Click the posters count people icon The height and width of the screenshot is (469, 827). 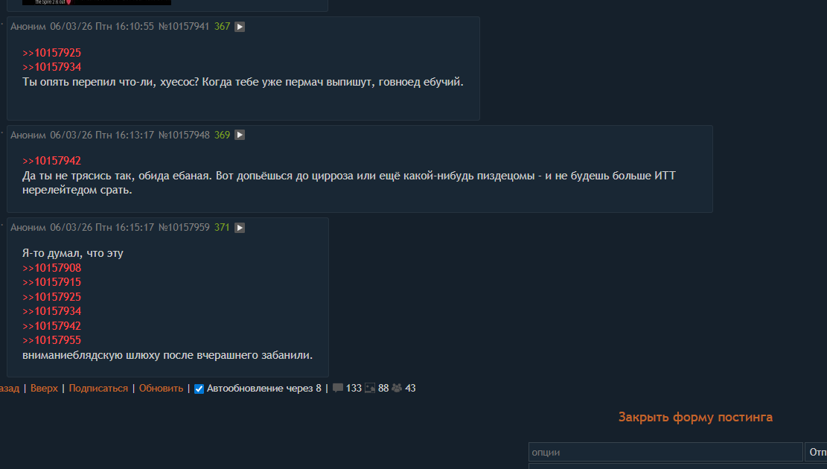pyautogui.click(x=397, y=389)
